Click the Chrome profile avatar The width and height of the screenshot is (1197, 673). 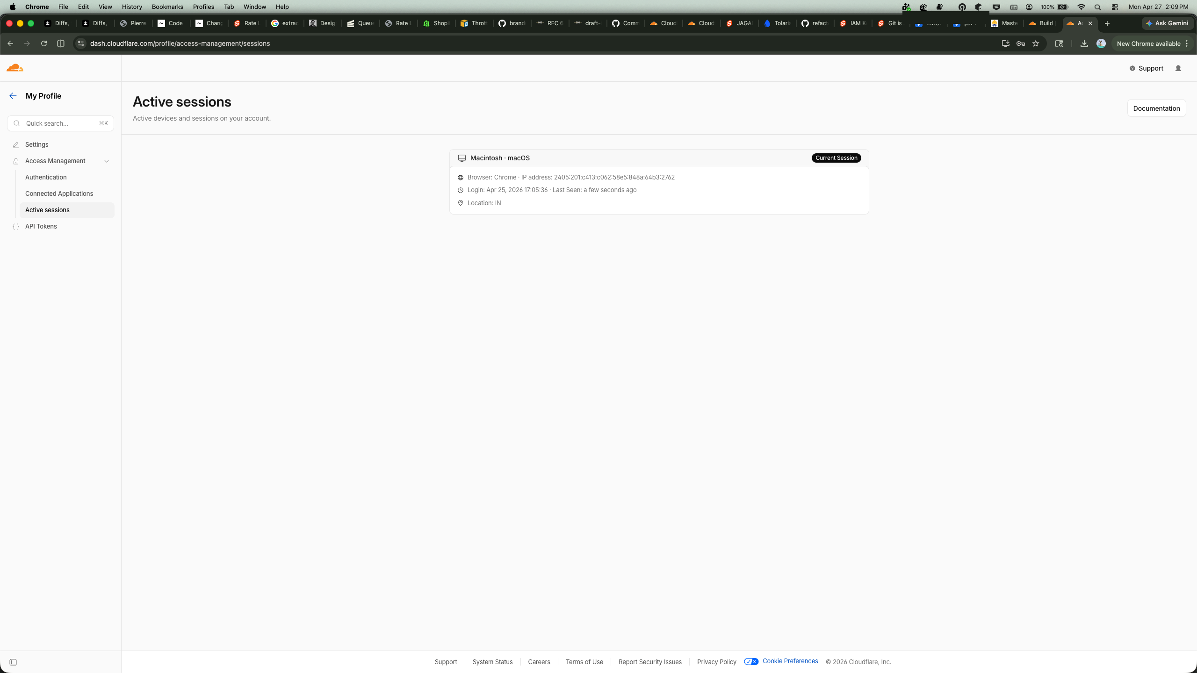[x=1101, y=43]
